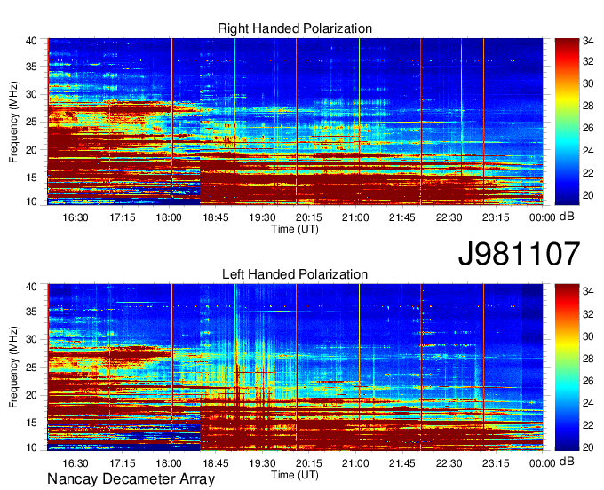Click the "Nancay Decameter Array" caption

click(x=131, y=478)
